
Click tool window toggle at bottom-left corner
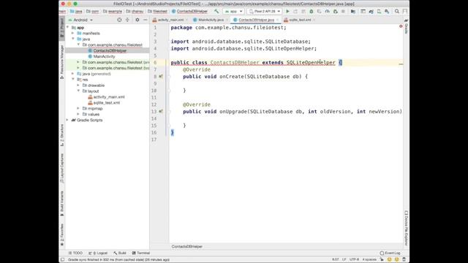pyautogui.click(x=62, y=260)
